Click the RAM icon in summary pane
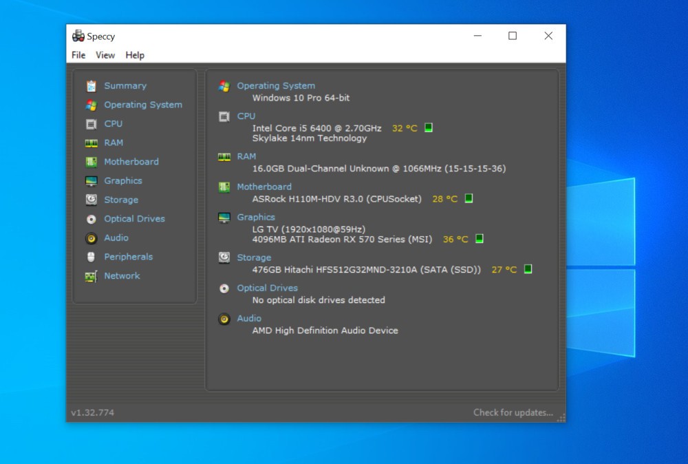Viewport: 688px width, 464px height. click(224, 157)
